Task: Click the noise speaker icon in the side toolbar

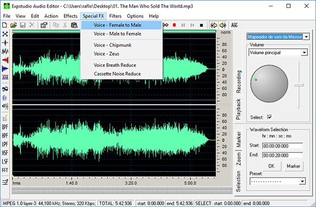Action: point(5,106)
